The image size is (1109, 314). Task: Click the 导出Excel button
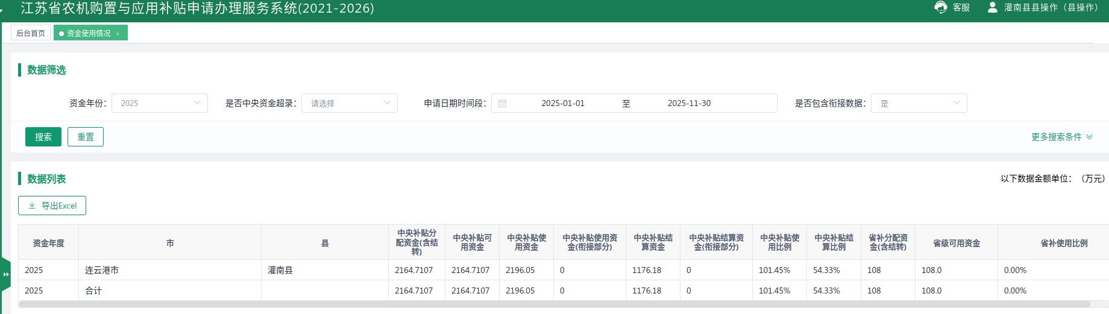[52, 206]
